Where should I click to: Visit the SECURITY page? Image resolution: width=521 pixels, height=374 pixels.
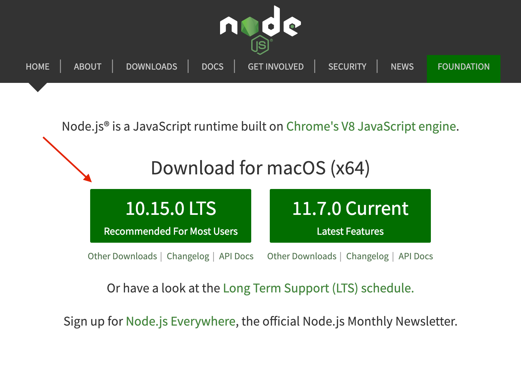point(347,67)
